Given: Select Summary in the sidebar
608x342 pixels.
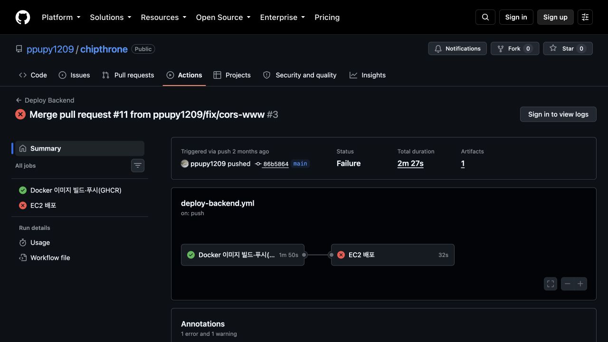Looking at the screenshot, I should [x=80, y=149].
